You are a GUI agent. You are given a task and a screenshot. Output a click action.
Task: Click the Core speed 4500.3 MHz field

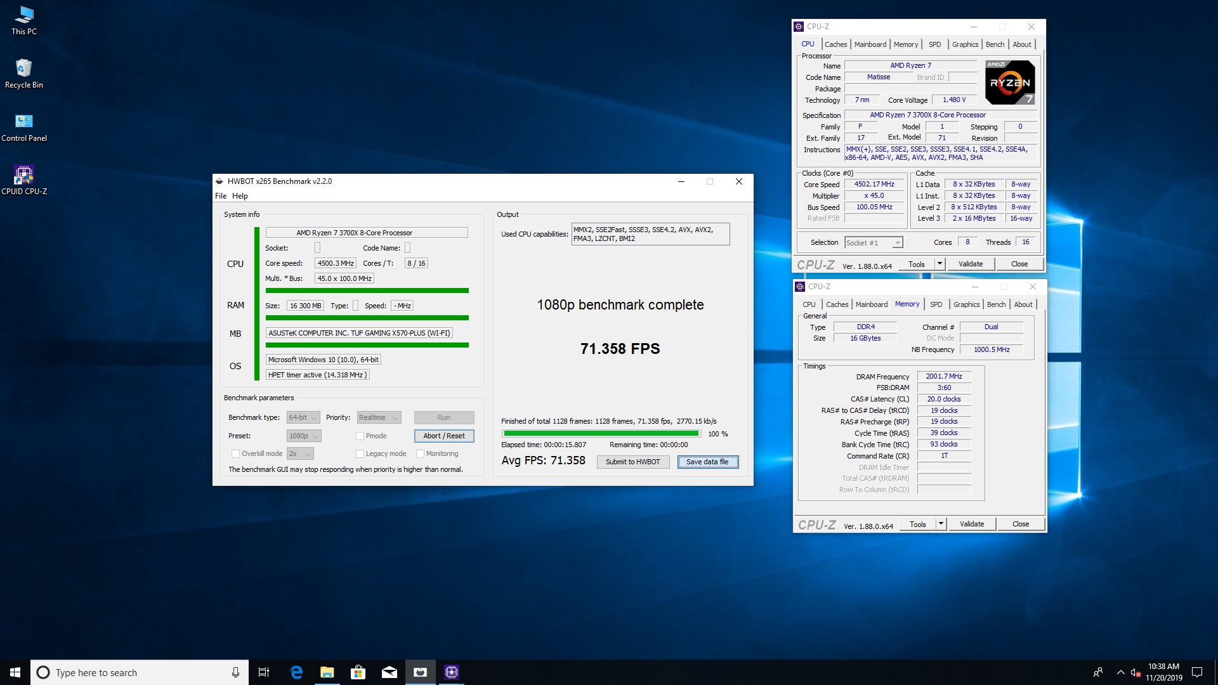pyautogui.click(x=336, y=263)
